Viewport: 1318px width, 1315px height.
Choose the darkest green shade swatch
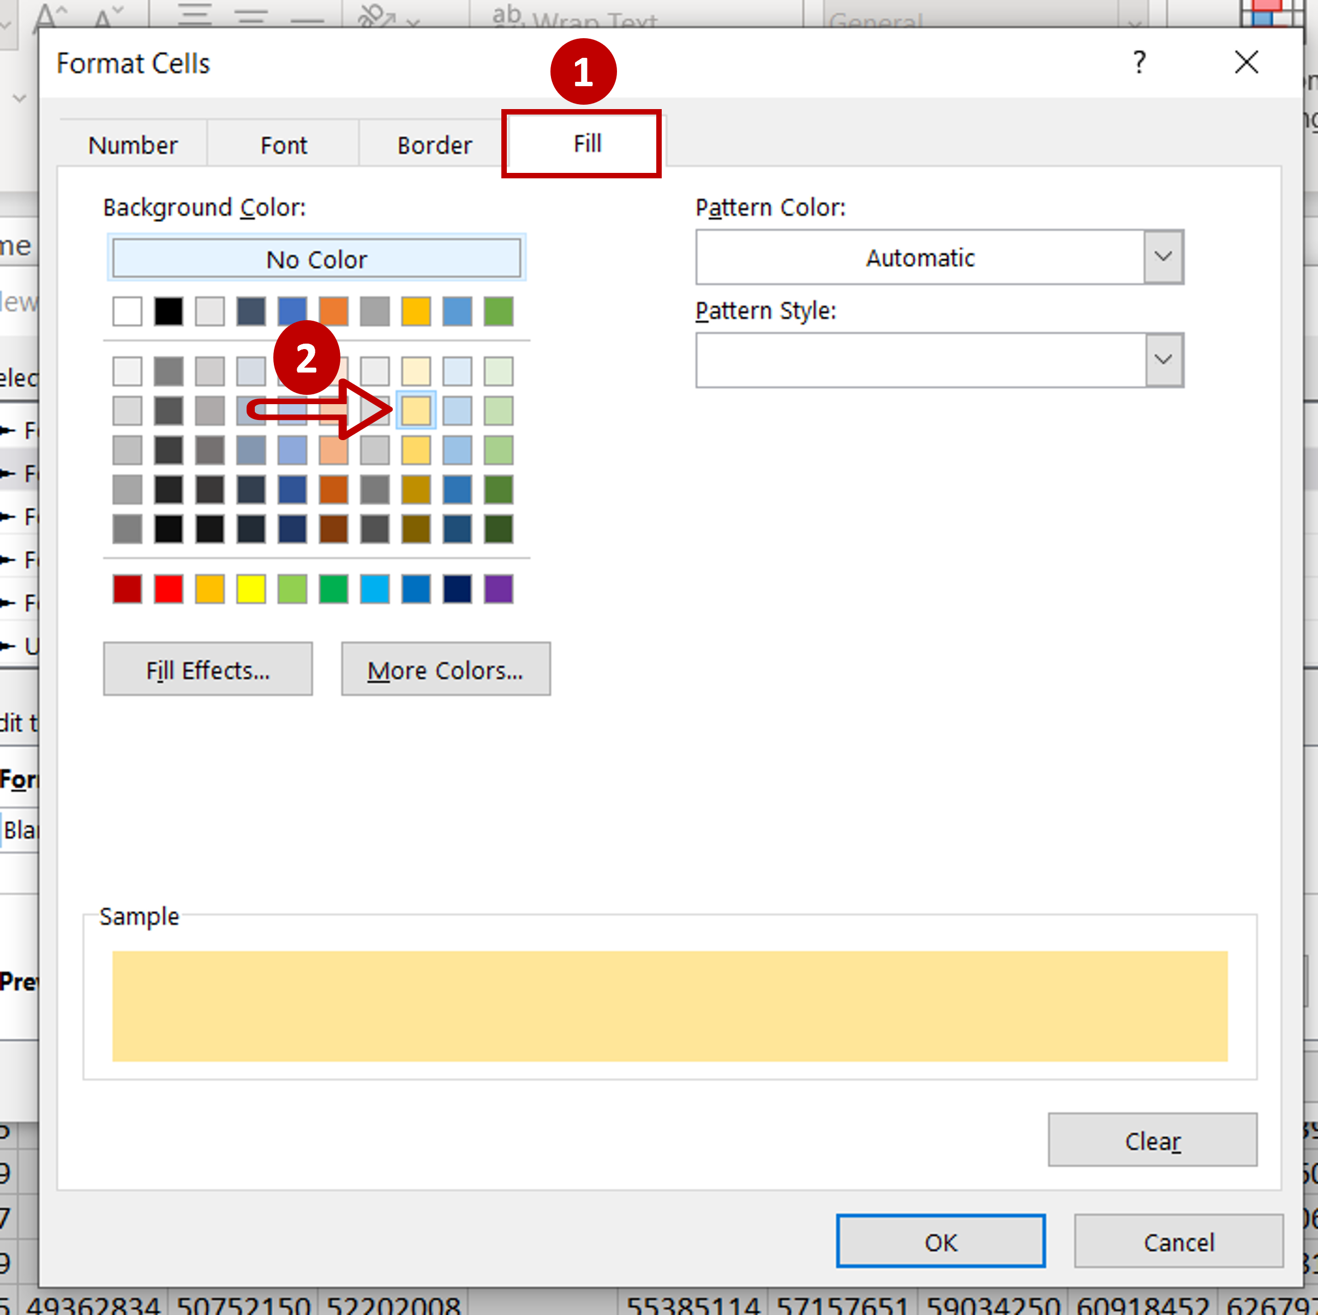pyautogui.click(x=499, y=529)
